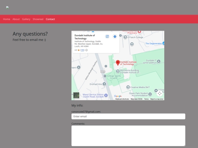Click the 'Feel free to email me :)' text
198x148 pixels.
tap(29, 40)
